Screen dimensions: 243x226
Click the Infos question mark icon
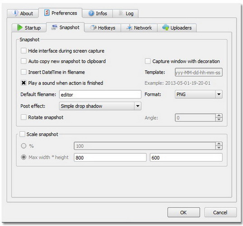tap(91, 13)
